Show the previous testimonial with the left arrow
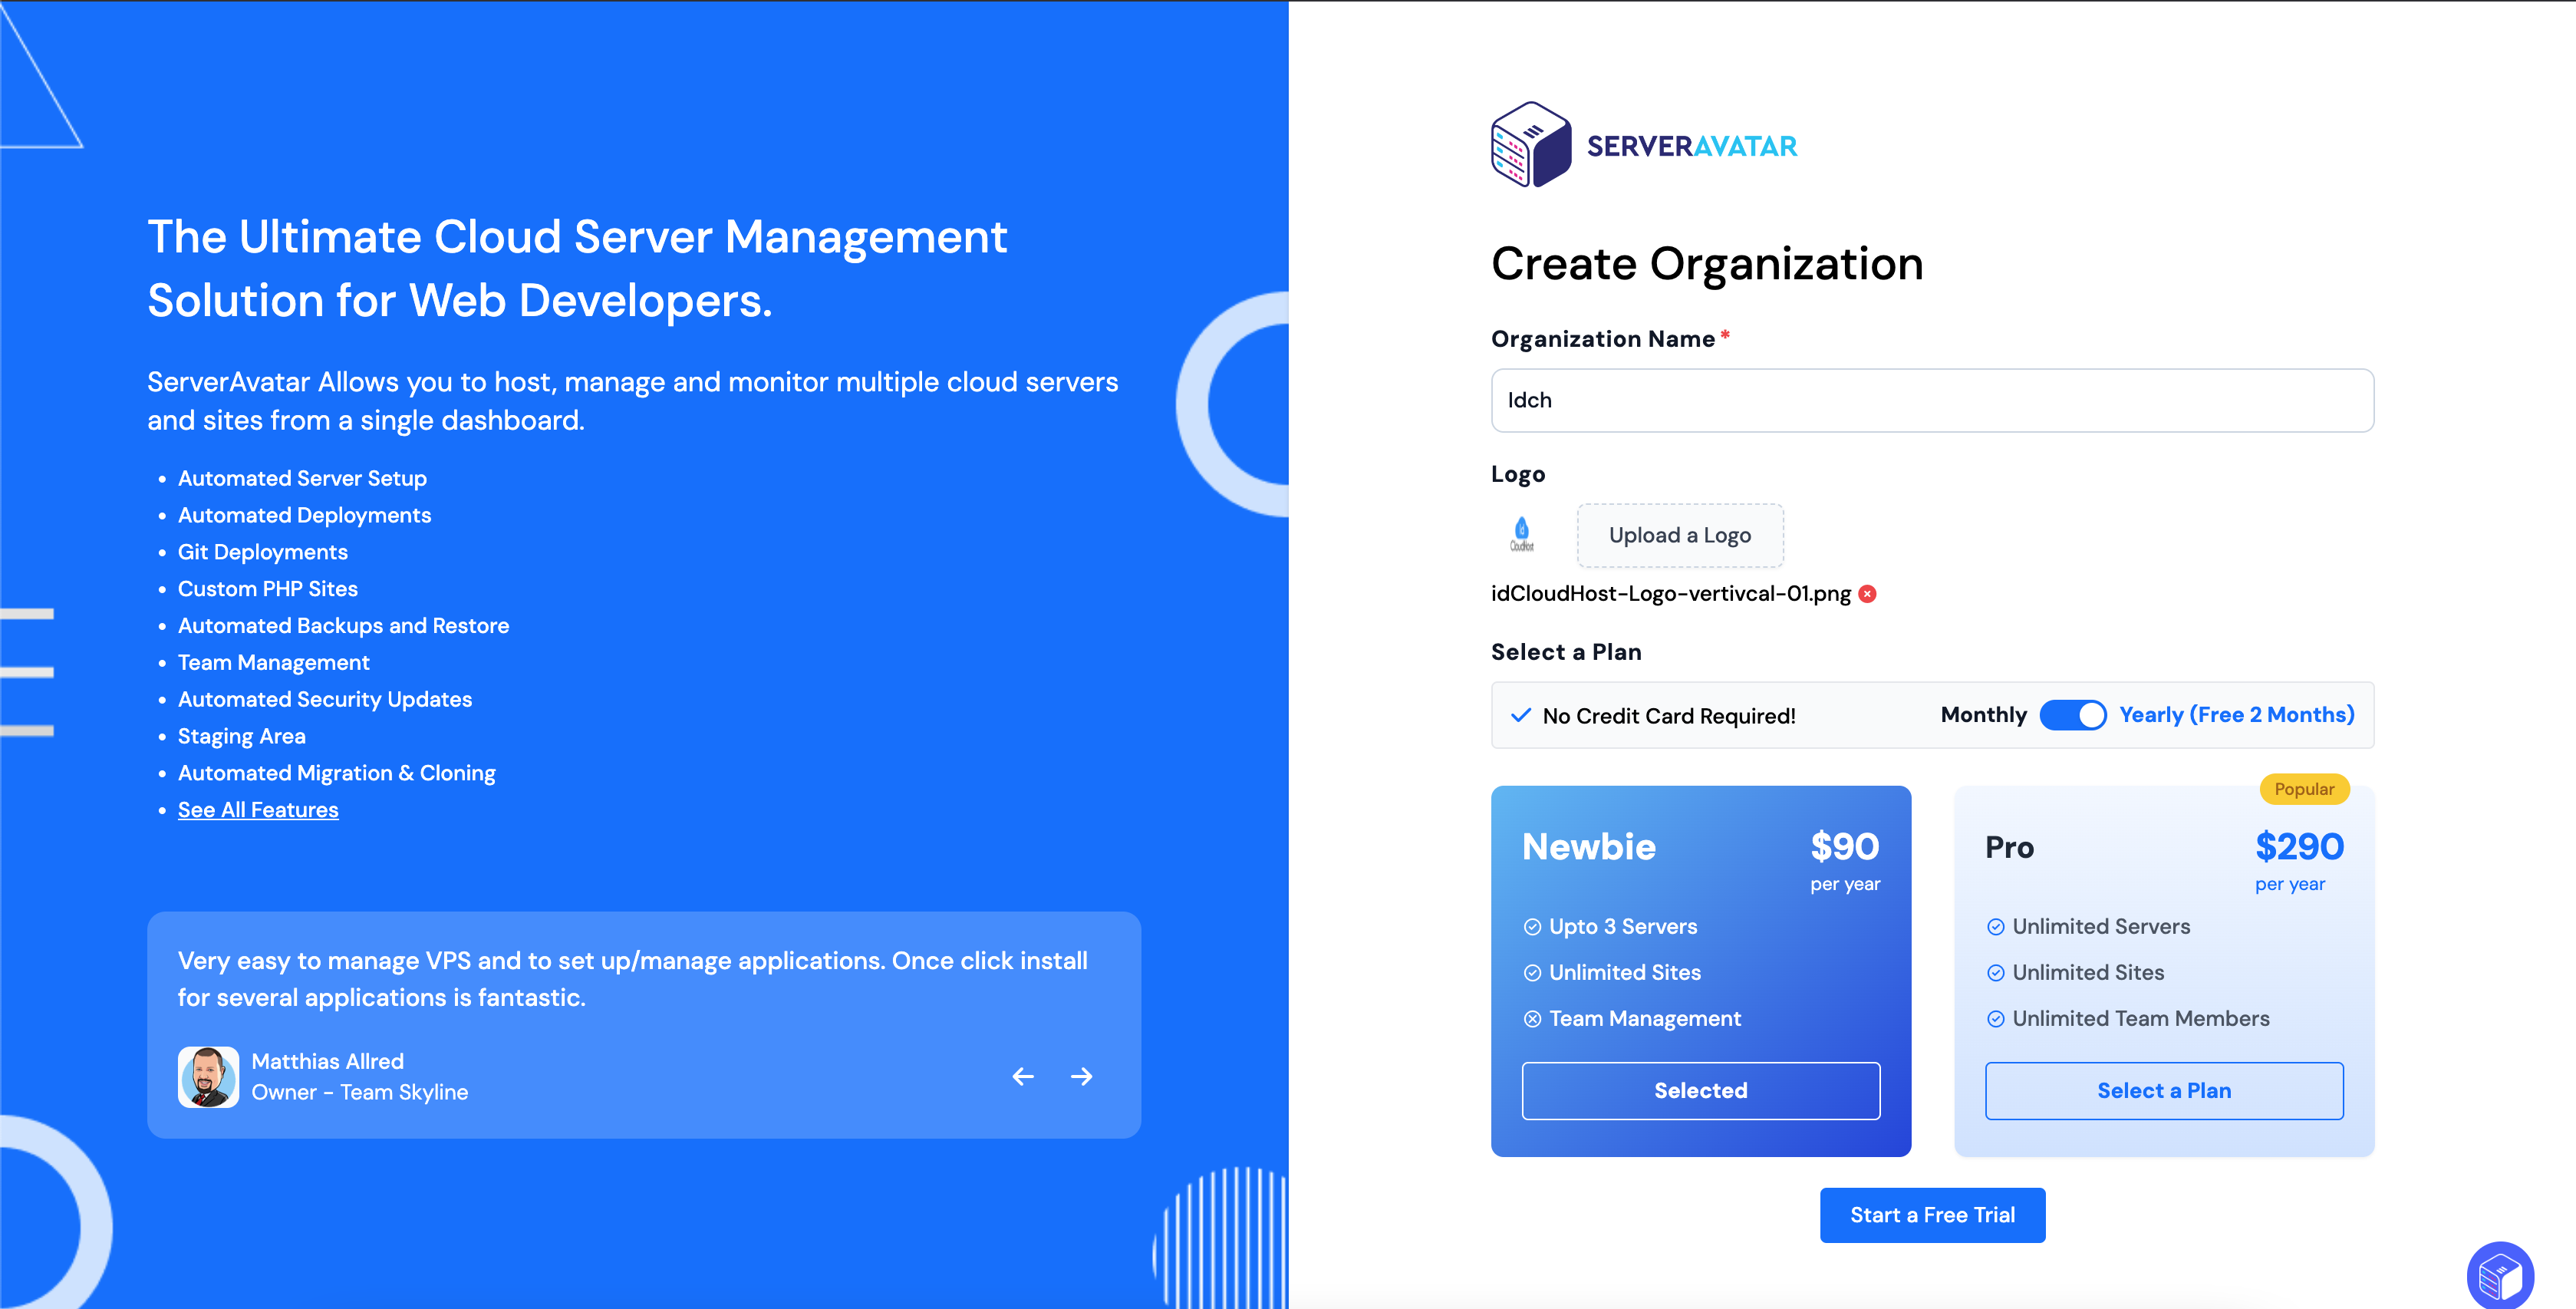 tap(1023, 1076)
